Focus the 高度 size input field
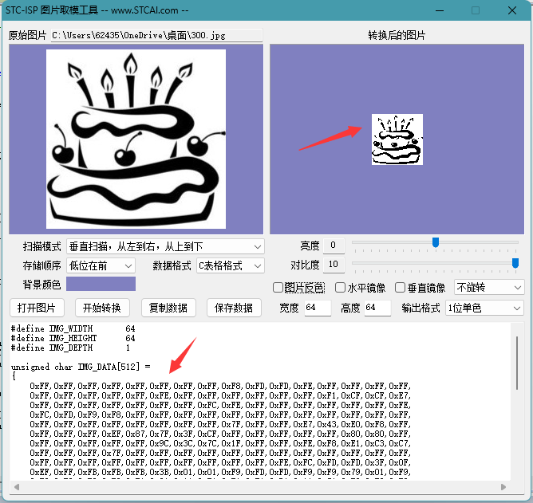This screenshot has height=503, width=533. coord(377,308)
